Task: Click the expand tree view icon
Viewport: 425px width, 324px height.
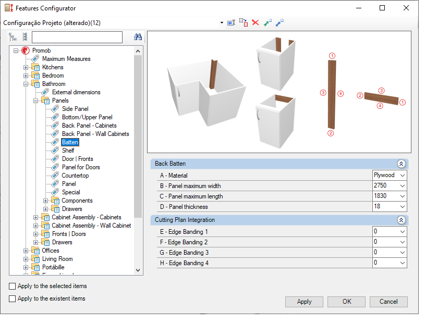Action: (13, 37)
